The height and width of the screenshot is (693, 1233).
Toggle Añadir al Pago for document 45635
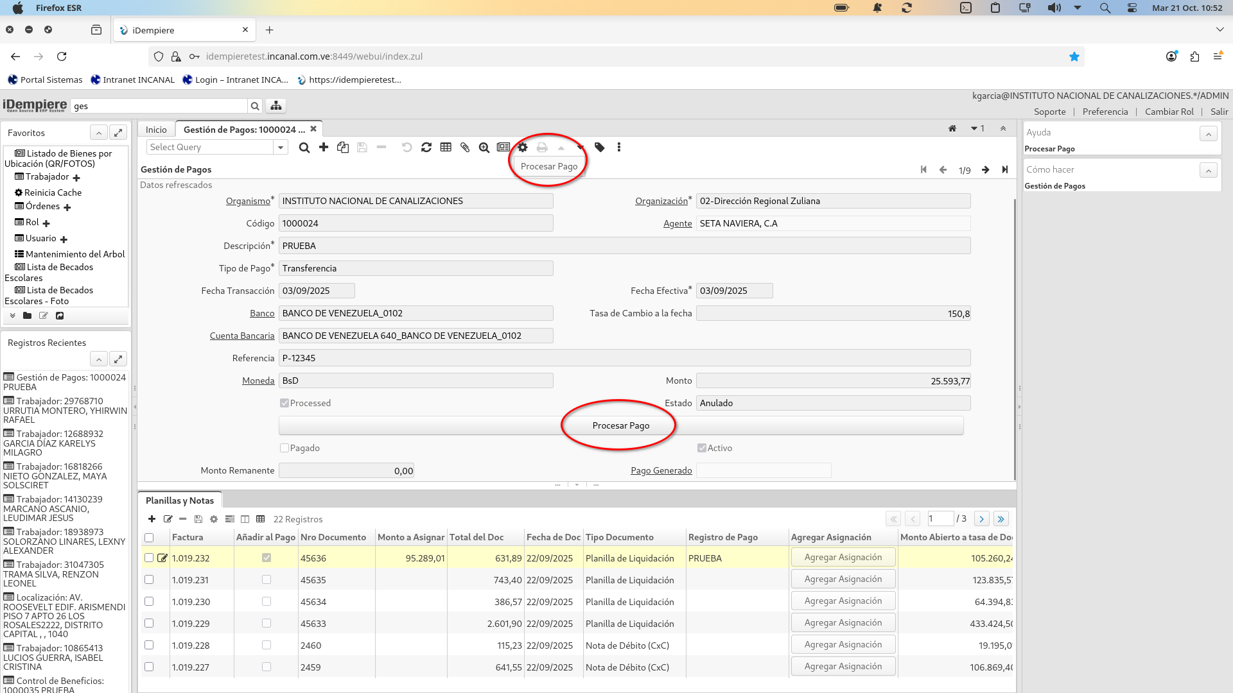click(x=267, y=580)
